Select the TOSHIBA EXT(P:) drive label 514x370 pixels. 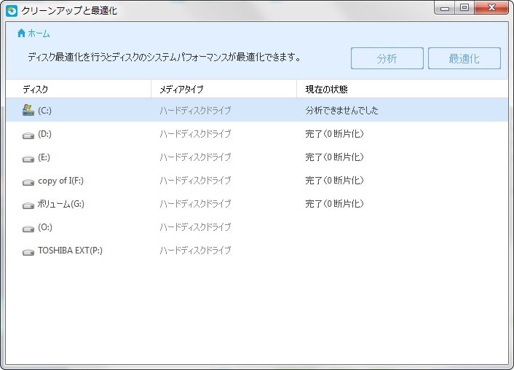[71, 251]
